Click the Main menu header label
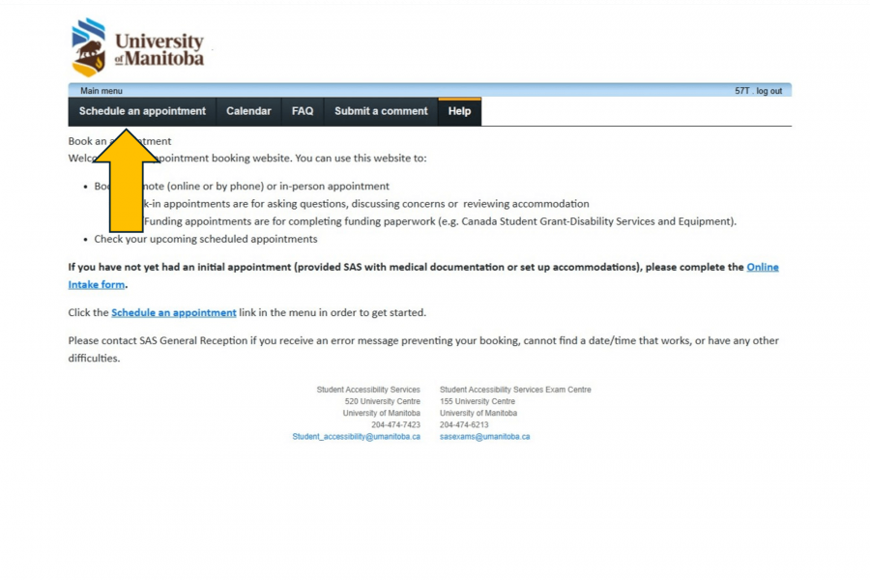Screen dimensions: 870x580 [x=101, y=91]
